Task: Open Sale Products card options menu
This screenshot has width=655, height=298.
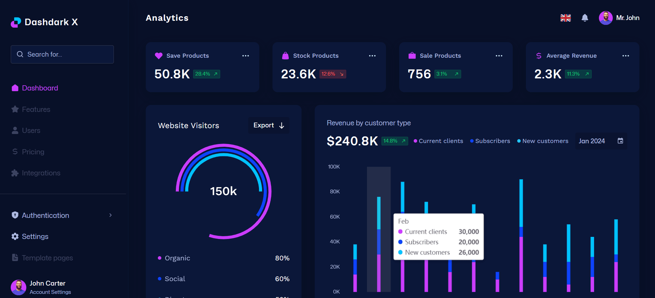Action: click(x=499, y=56)
